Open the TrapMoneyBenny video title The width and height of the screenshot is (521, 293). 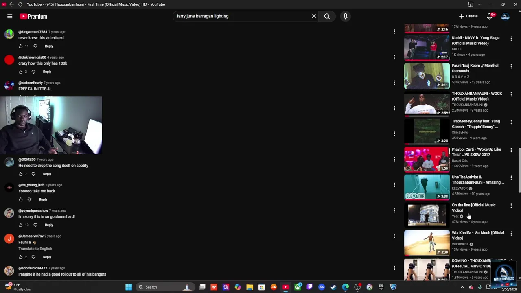pos(476,124)
